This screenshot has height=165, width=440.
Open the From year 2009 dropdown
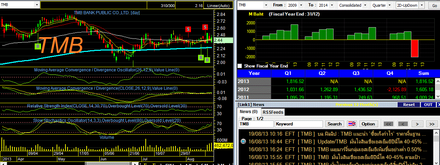tap(302, 5)
